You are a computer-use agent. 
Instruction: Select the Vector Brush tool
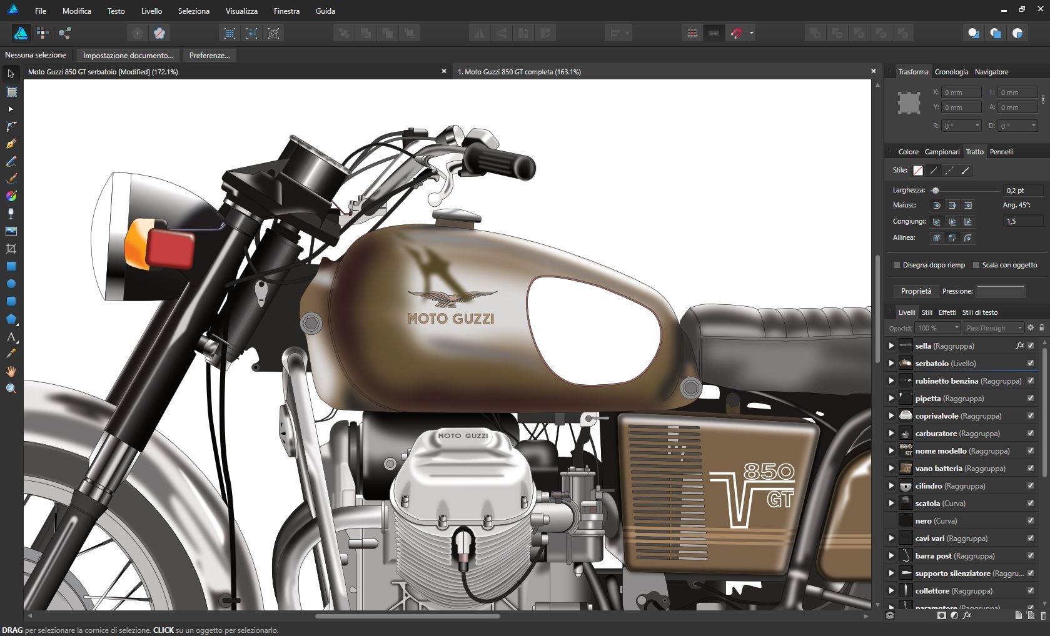[x=11, y=179]
